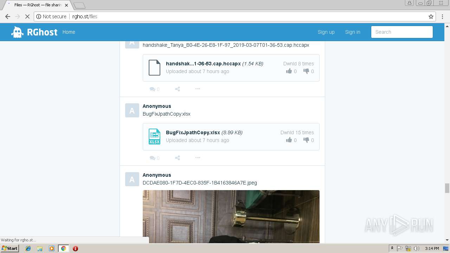450x253 pixels.
Task: Open the Chrome three-dot menu
Action: tap(443, 17)
